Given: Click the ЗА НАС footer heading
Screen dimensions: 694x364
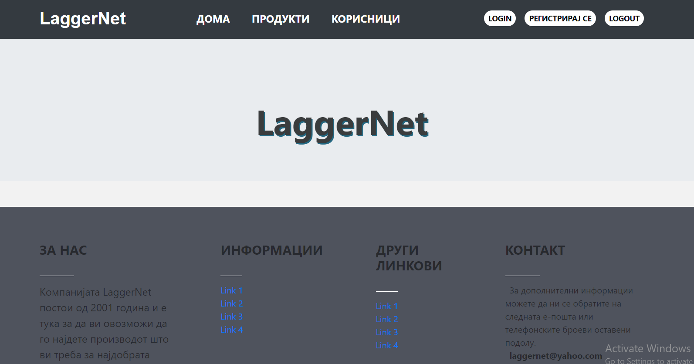Looking at the screenshot, I should (63, 250).
